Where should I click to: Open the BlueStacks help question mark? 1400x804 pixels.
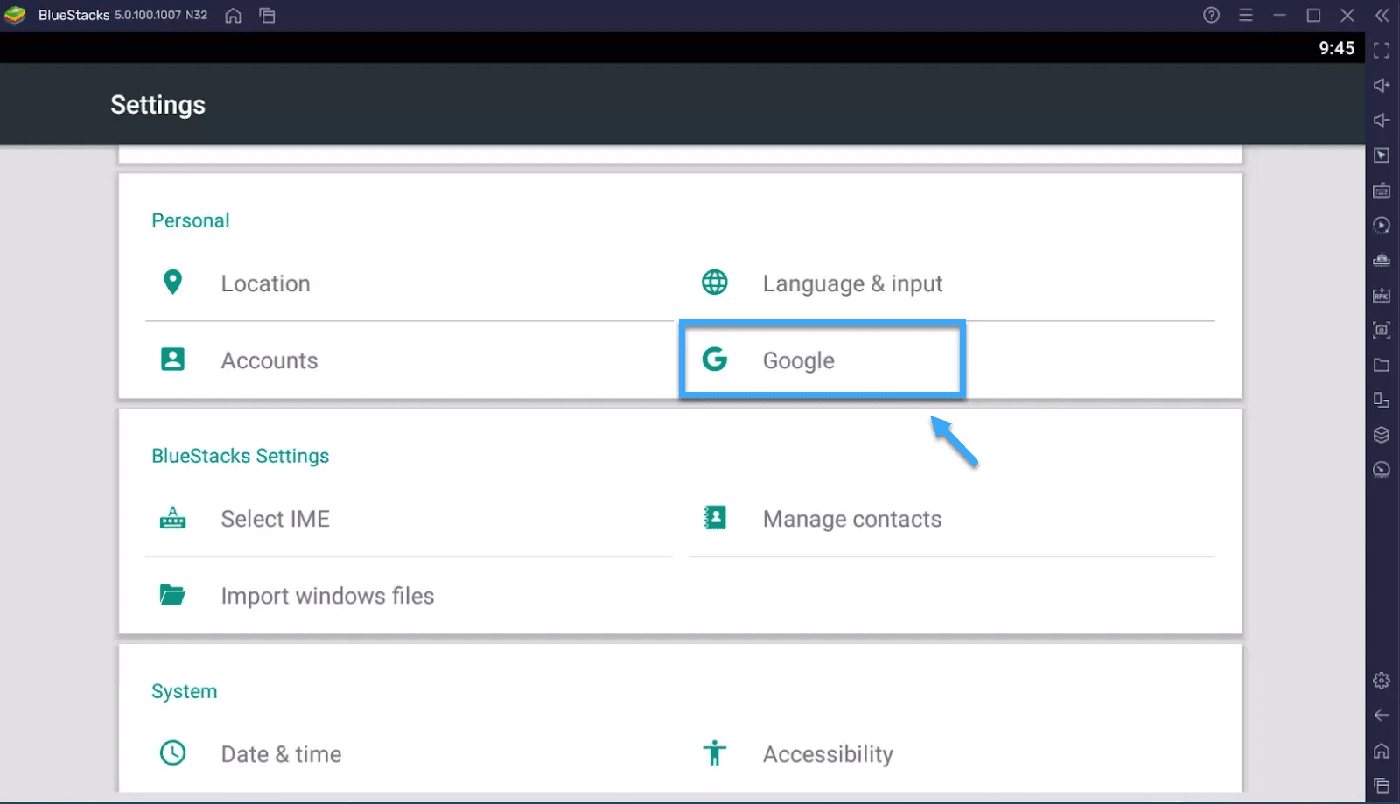click(x=1212, y=15)
